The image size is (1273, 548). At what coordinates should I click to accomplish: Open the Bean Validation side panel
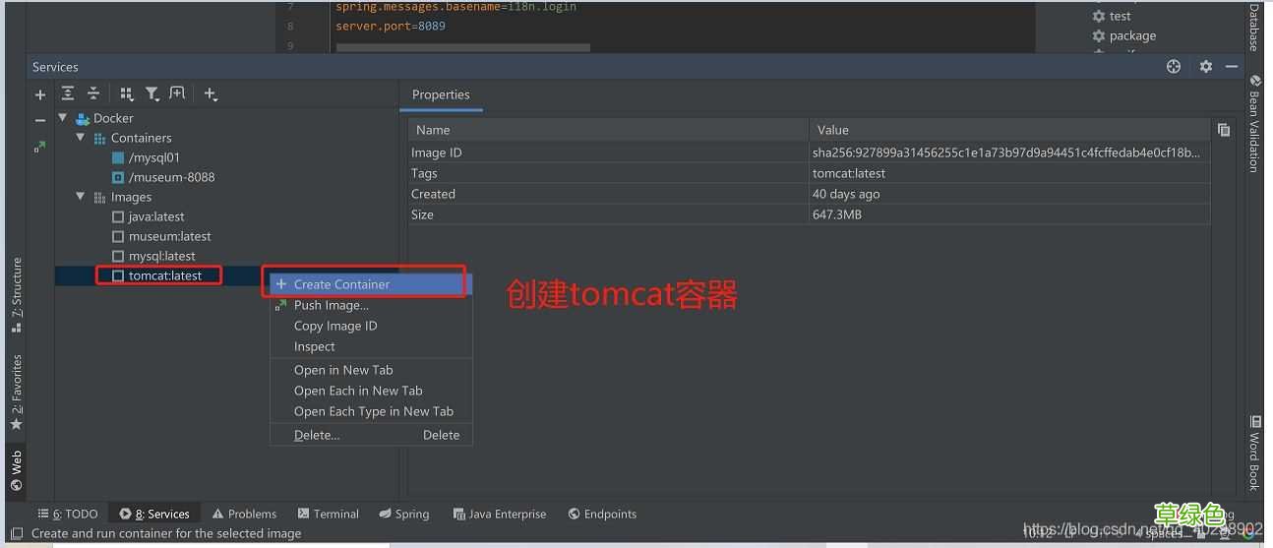[x=1254, y=124]
